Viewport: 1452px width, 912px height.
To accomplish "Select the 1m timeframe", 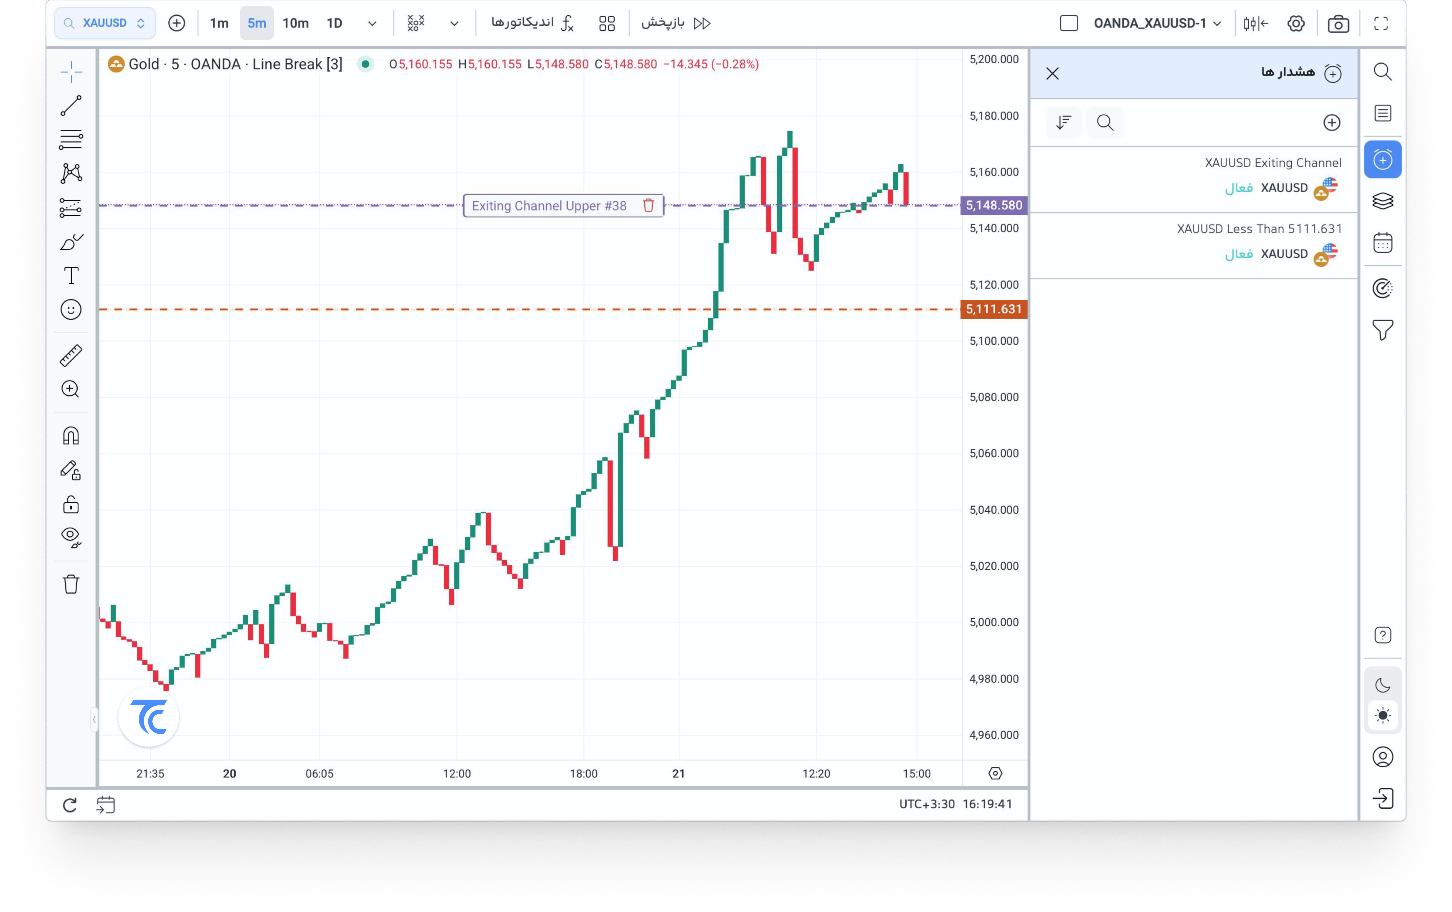I will pyautogui.click(x=219, y=24).
